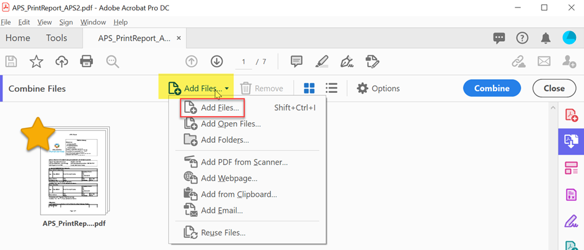This screenshot has width=584, height=250.
Task: Open Fill & Sign tool in right sidebar
Action: 571,221
